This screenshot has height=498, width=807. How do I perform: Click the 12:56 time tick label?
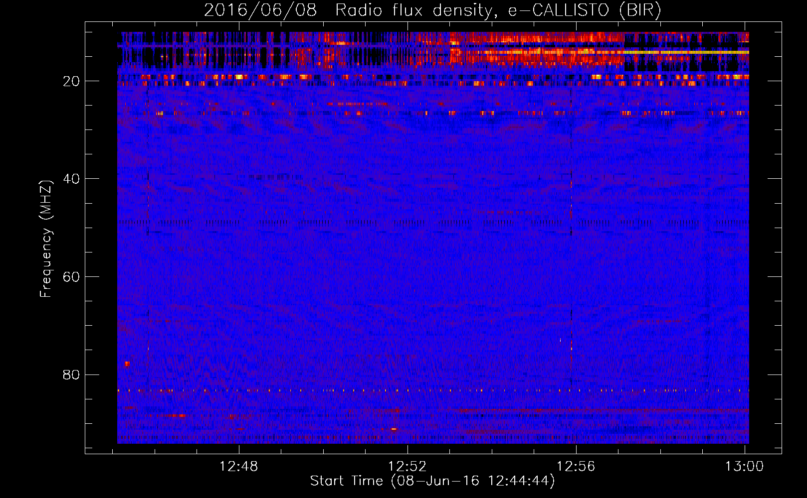pos(576,466)
